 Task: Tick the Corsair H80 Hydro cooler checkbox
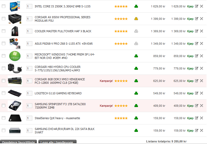pos(3,68)
